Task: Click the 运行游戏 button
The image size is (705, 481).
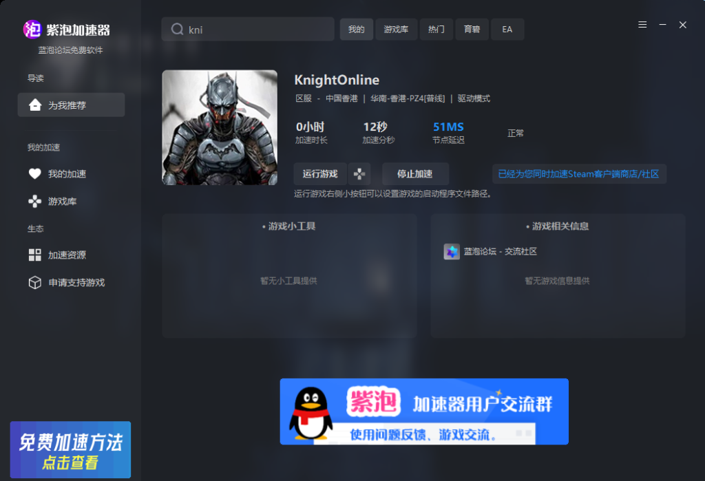Action: [319, 173]
